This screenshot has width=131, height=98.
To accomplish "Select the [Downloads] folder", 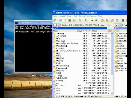I will tap(82, 46).
